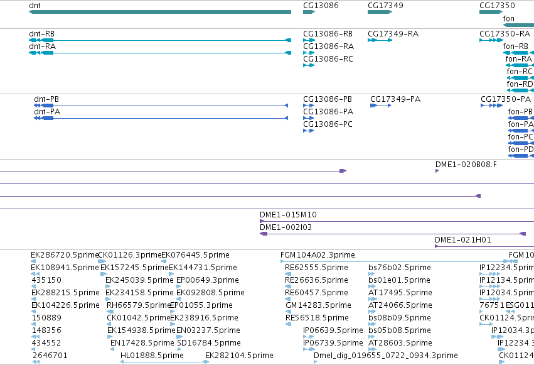The height and width of the screenshot is (365, 534).
Task: Select EST RE26636.5prime
Action: pos(288,286)
